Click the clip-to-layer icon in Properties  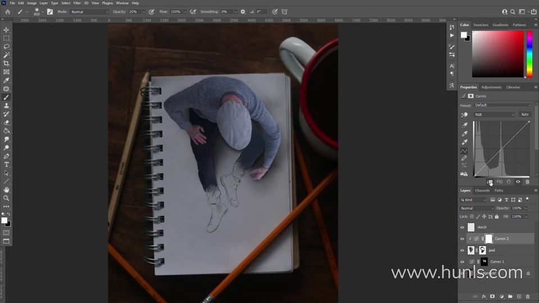[x=490, y=182]
